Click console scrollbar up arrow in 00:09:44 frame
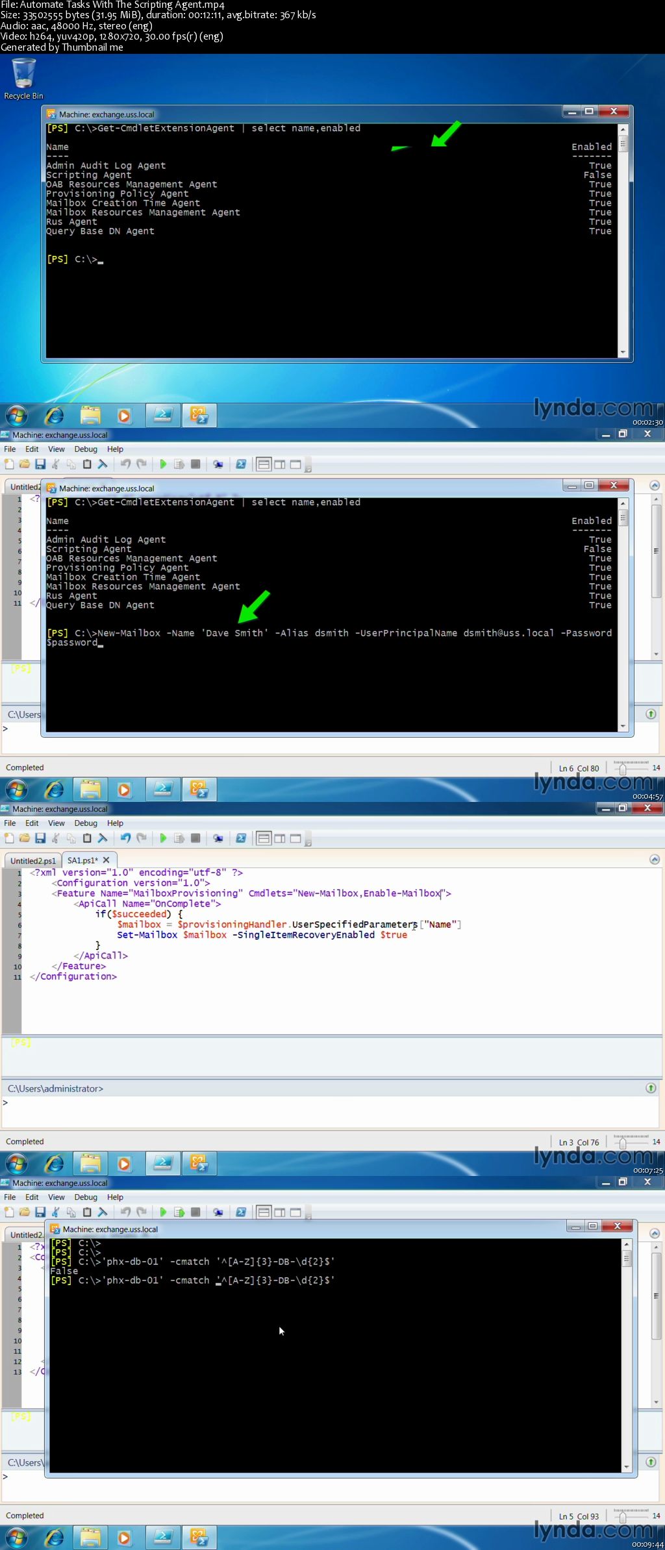665x1550 pixels. [x=627, y=1244]
